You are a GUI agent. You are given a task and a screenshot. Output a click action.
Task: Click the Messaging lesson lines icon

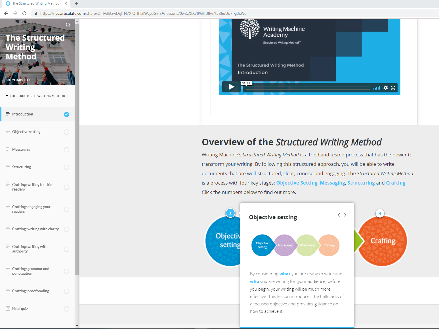8,149
